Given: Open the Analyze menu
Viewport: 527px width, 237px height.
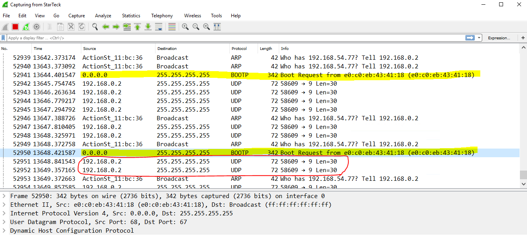Looking at the screenshot, I should [103, 16].
